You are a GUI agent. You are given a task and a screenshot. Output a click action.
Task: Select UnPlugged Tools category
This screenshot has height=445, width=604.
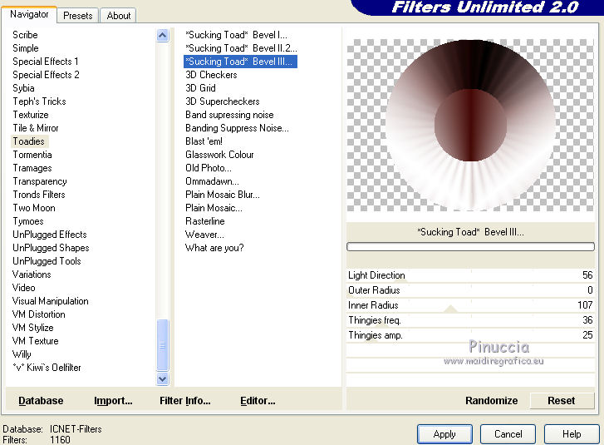click(47, 261)
